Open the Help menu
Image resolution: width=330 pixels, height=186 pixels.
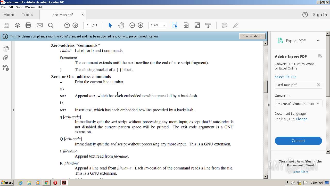pos(41,7)
